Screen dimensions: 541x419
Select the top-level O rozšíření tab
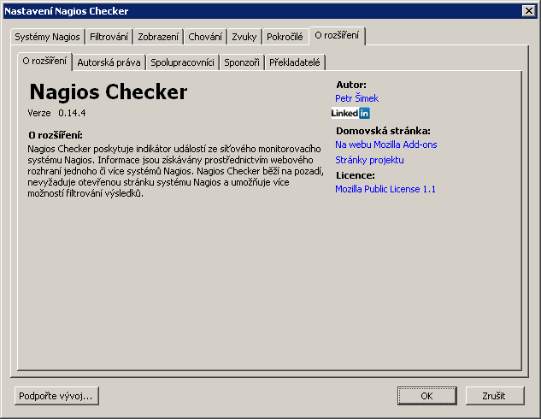[337, 36]
